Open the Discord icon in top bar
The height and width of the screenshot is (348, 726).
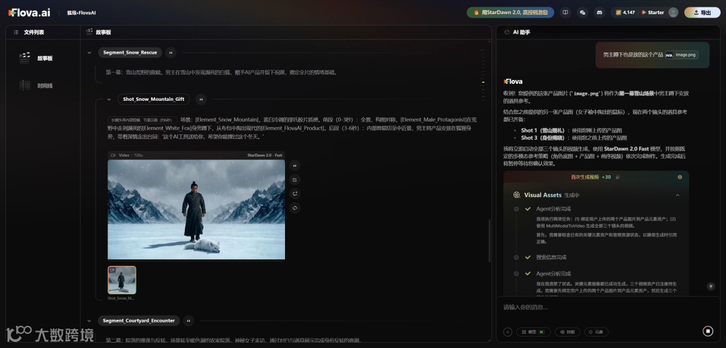[599, 13]
